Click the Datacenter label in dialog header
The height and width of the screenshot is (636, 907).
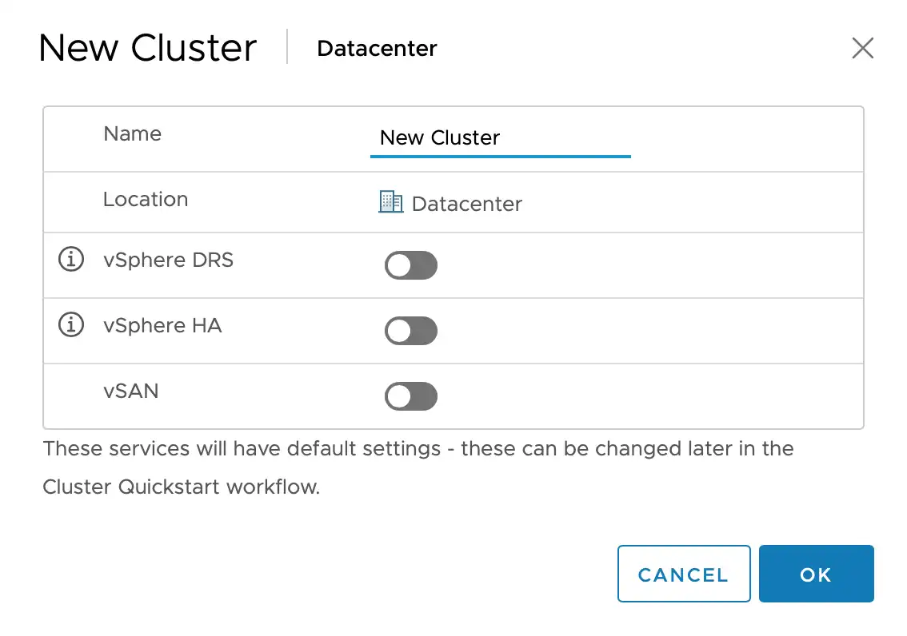(378, 49)
